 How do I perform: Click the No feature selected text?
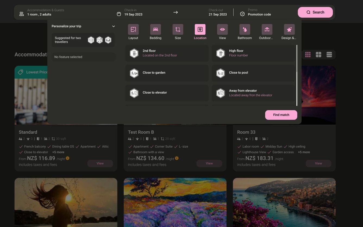click(x=68, y=57)
